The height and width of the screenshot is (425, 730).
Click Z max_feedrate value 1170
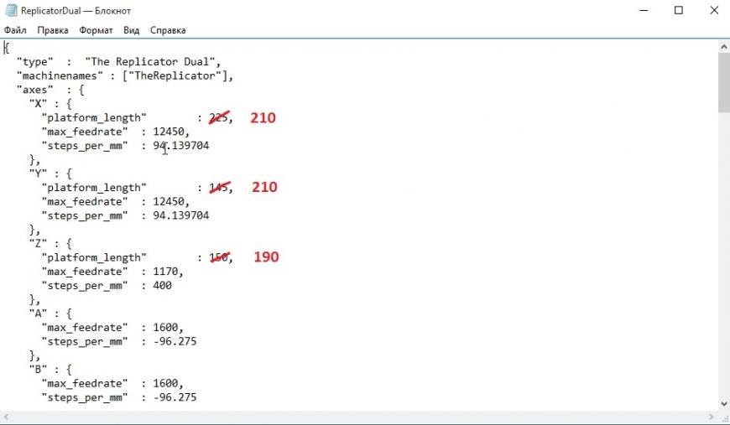click(165, 272)
